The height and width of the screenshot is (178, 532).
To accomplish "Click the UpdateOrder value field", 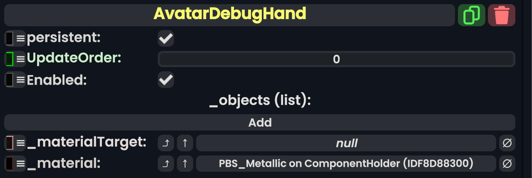I will click(336, 59).
